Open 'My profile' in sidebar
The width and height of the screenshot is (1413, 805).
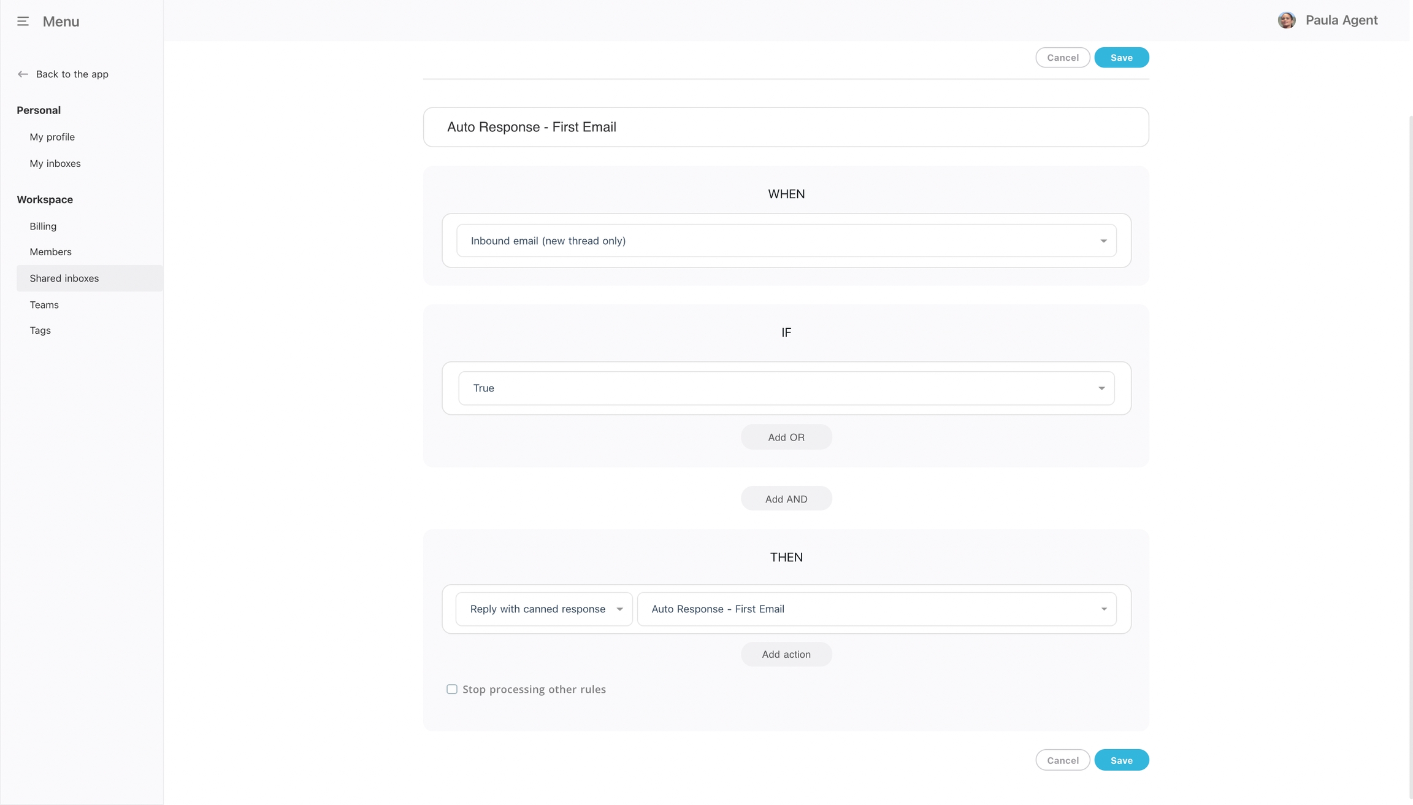point(52,137)
